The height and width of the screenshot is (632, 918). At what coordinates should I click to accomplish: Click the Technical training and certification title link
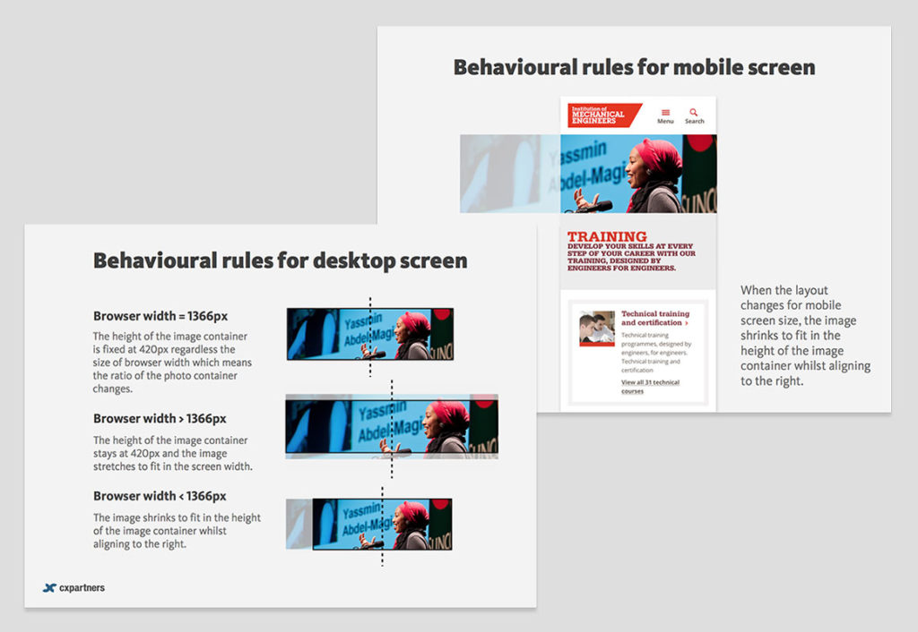tap(654, 317)
